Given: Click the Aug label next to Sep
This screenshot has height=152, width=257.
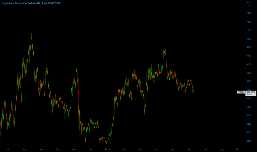Looking at the screenshot, I should tap(24, 149).
